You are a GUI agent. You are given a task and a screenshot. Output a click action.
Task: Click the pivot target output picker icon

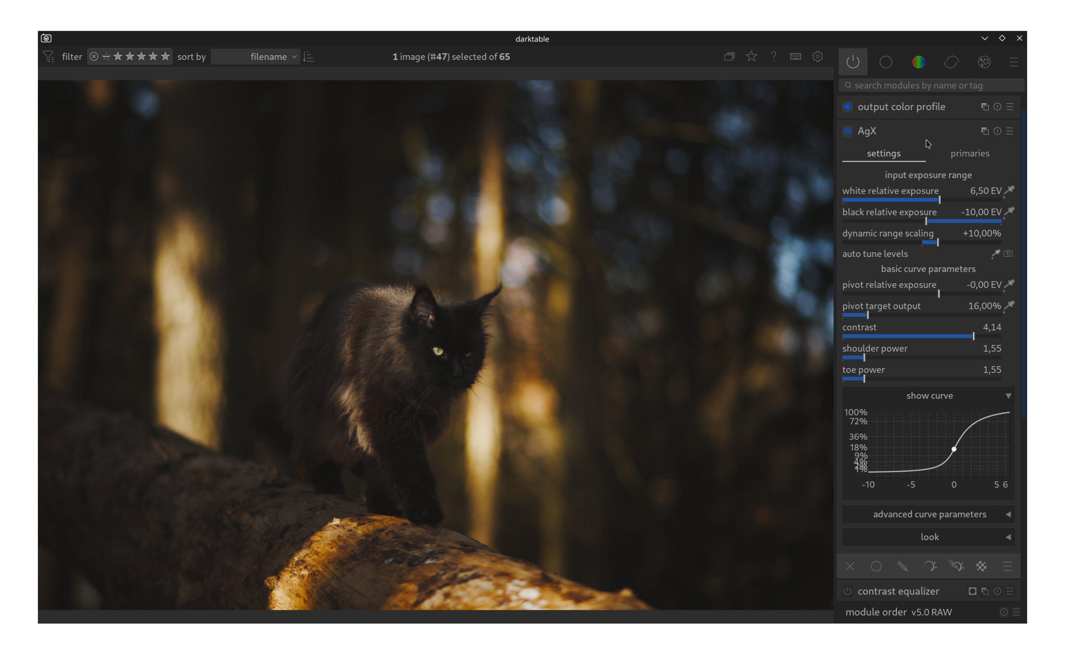point(1009,305)
